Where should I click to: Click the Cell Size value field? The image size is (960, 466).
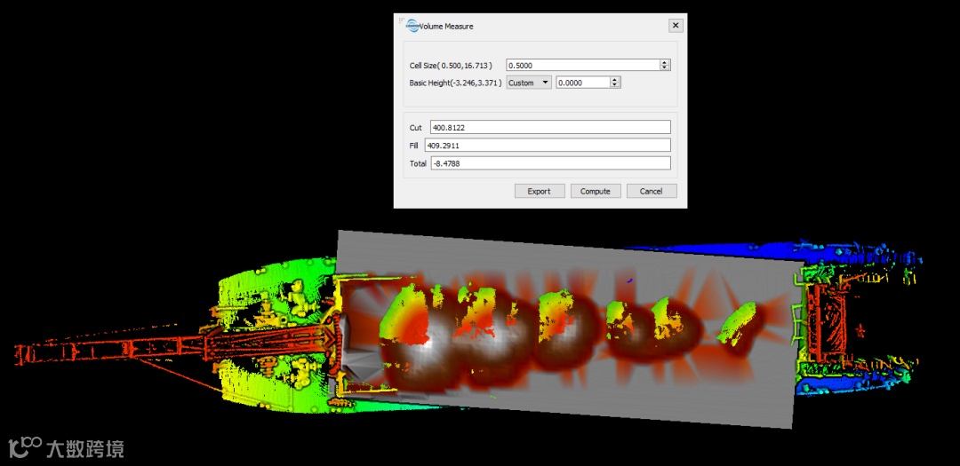tap(583, 65)
